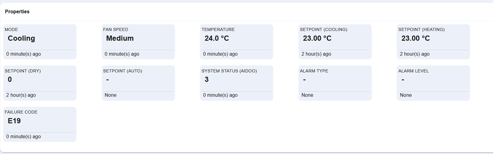This screenshot has width=499, height=154.
Task: Select the Setpoint (Dry) card
Action: 40,83
